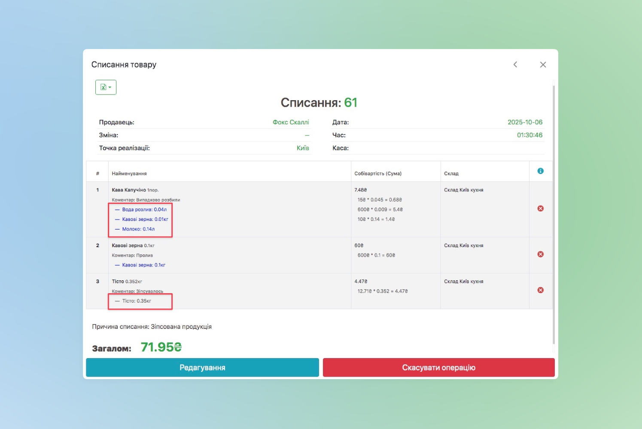
Task: Remove the Тісто row with red icon
Action: 540,290
